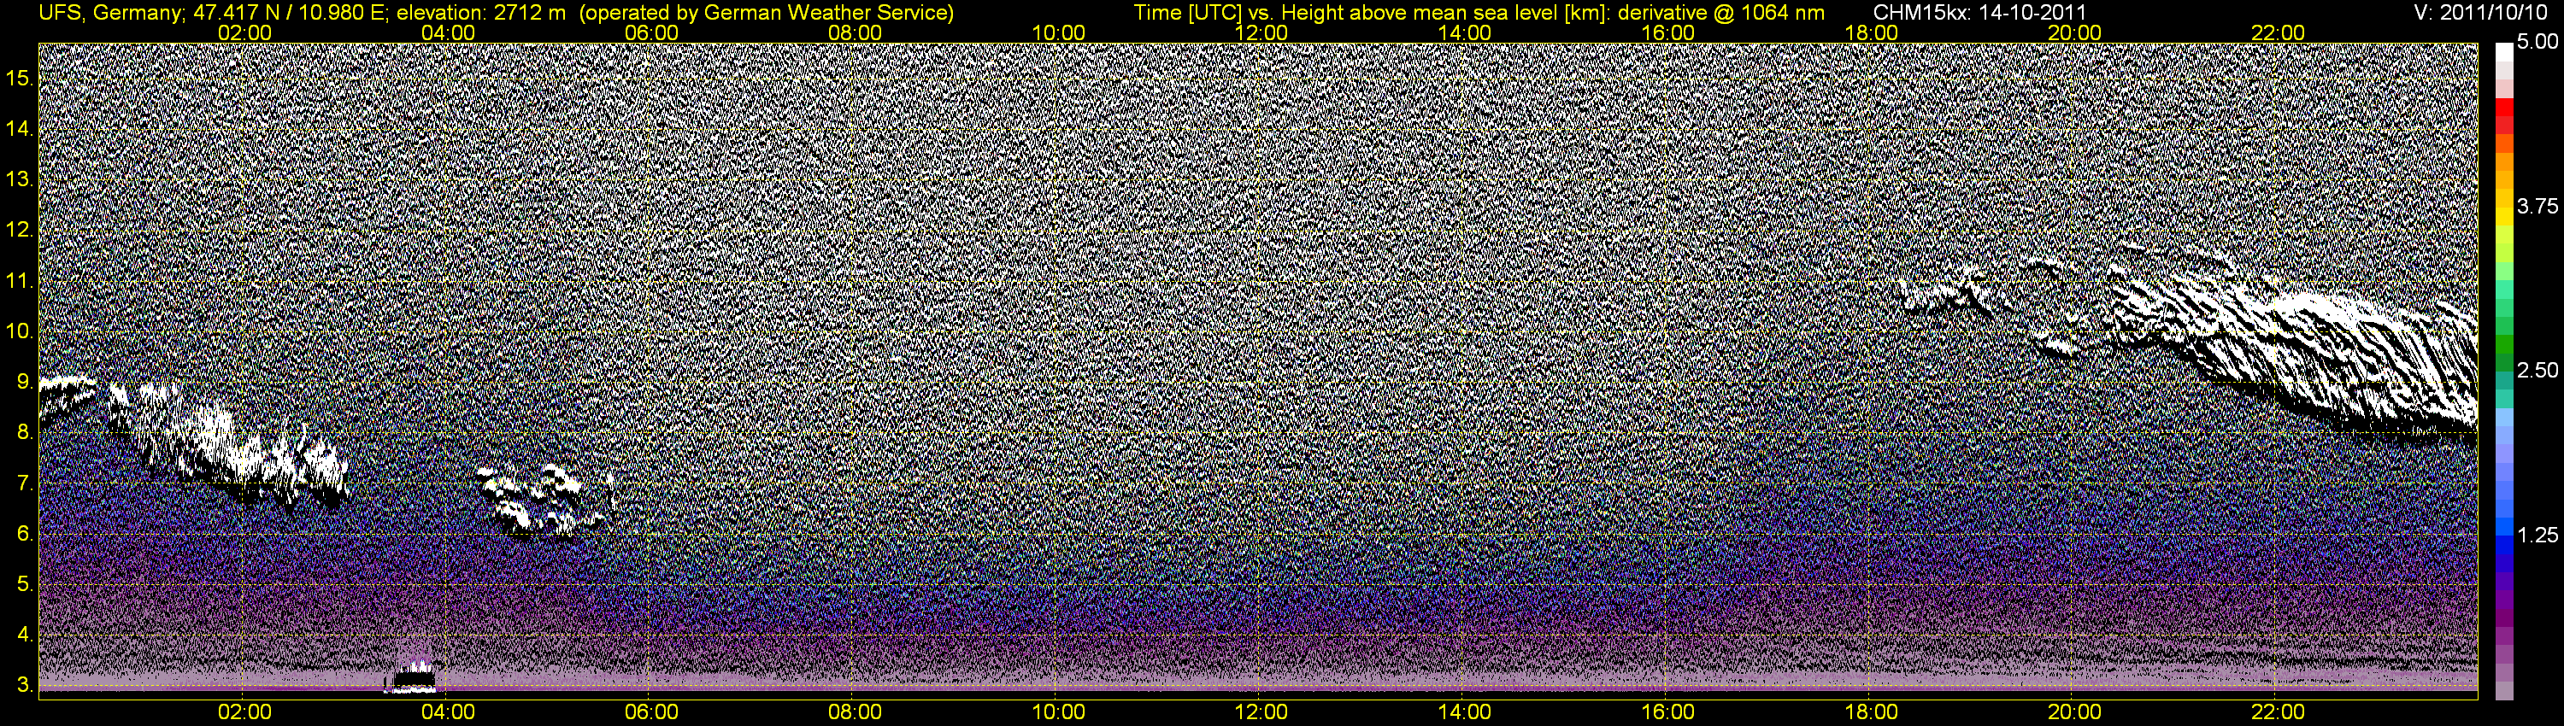Click the '13.' height axis label
2564x726 pixels.
20,179
